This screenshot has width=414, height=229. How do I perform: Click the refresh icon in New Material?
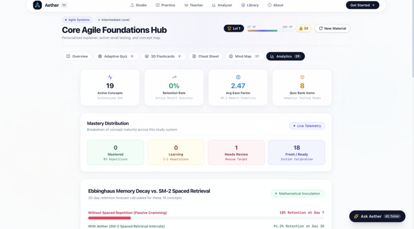pyautogui.click(x=321, y=28)
